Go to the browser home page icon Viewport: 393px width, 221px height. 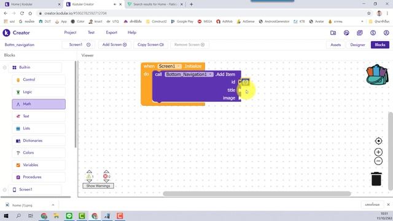30,14
